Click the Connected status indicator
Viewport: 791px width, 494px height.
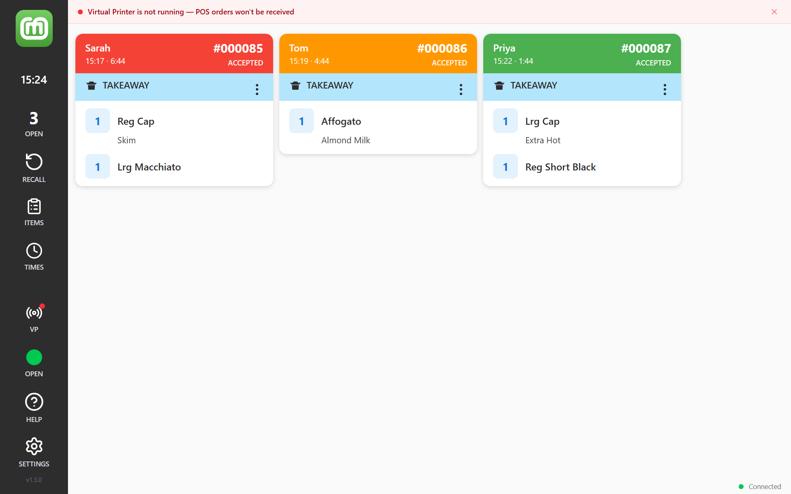[760, 487]
